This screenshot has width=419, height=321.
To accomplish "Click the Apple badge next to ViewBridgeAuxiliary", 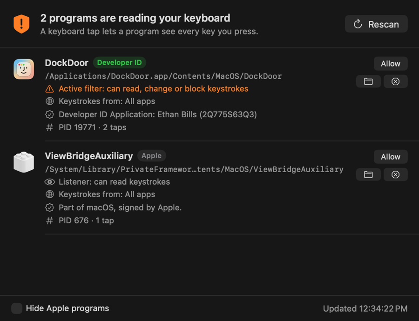I will [151, 156].
